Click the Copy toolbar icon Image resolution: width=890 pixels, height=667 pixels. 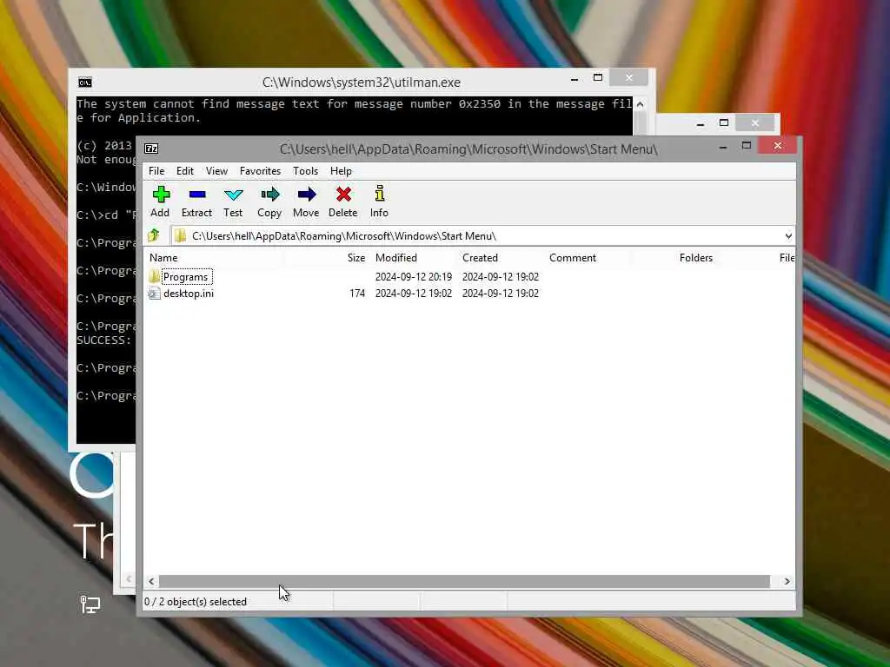tap(269, 195)
